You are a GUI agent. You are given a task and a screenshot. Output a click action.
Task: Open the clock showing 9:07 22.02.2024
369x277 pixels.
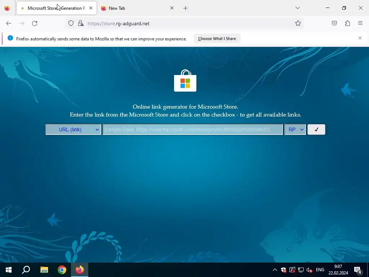coord(338,270)
